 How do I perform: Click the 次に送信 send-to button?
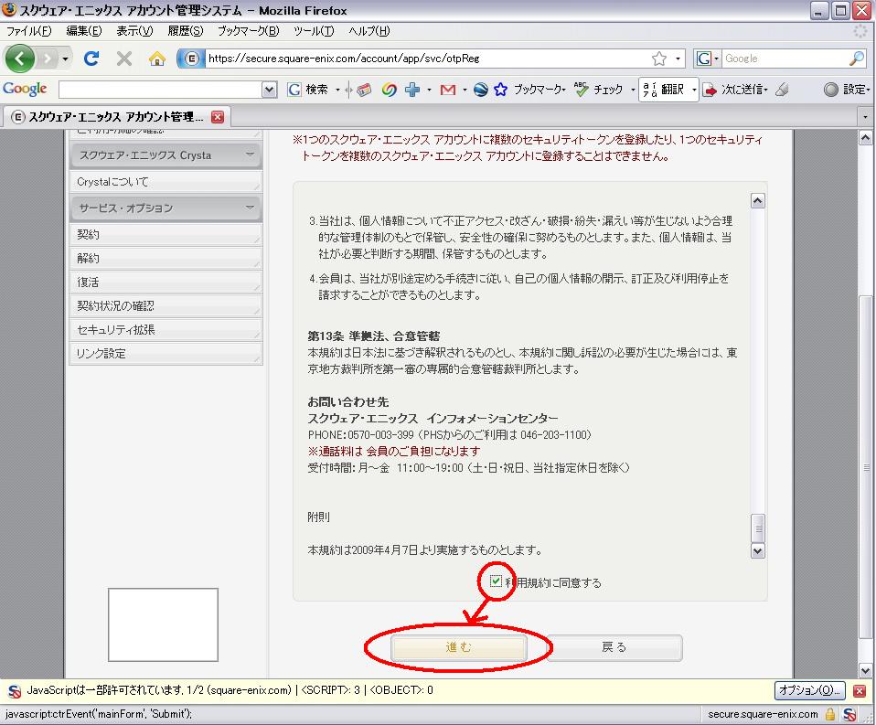point(735,90)
